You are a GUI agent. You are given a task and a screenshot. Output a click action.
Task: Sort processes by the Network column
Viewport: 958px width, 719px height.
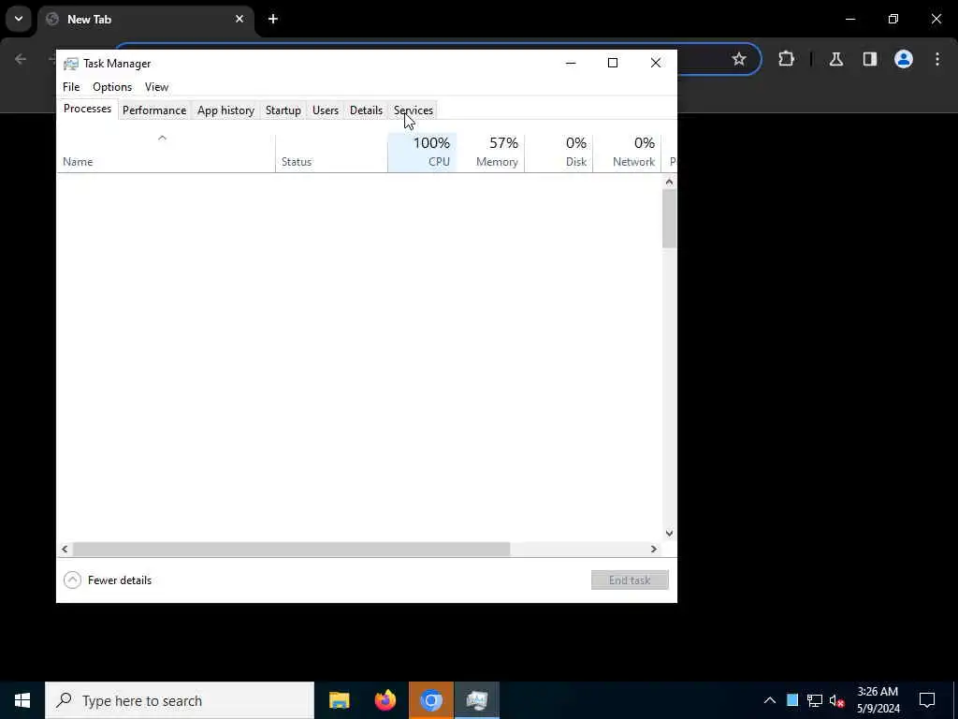coord(627,153)
